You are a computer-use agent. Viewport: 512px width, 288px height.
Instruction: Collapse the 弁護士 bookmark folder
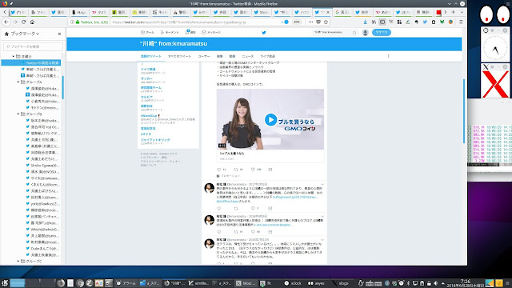pos(14,57)
